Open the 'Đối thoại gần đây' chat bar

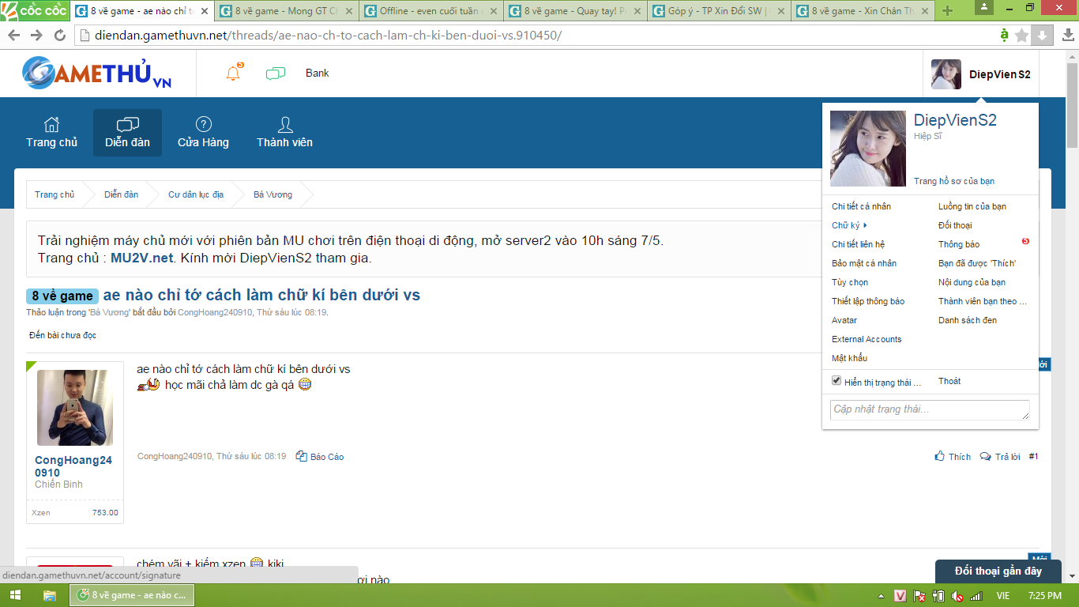pyautogui.click(x=998, y=571)
